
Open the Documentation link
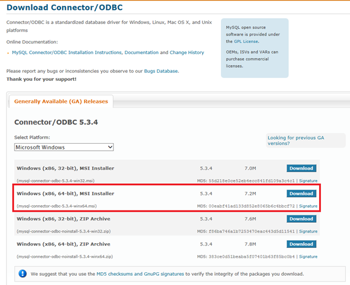141,52
